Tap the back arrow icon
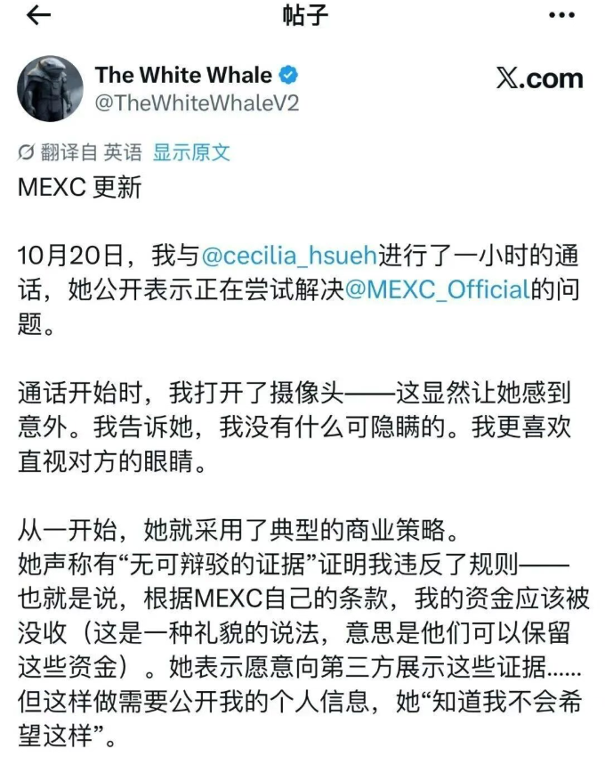This screenshot has width=605, height=773. coord(38,15)
